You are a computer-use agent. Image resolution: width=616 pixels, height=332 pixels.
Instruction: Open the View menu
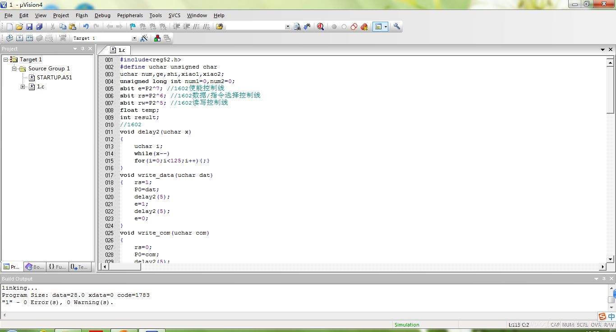41,15
